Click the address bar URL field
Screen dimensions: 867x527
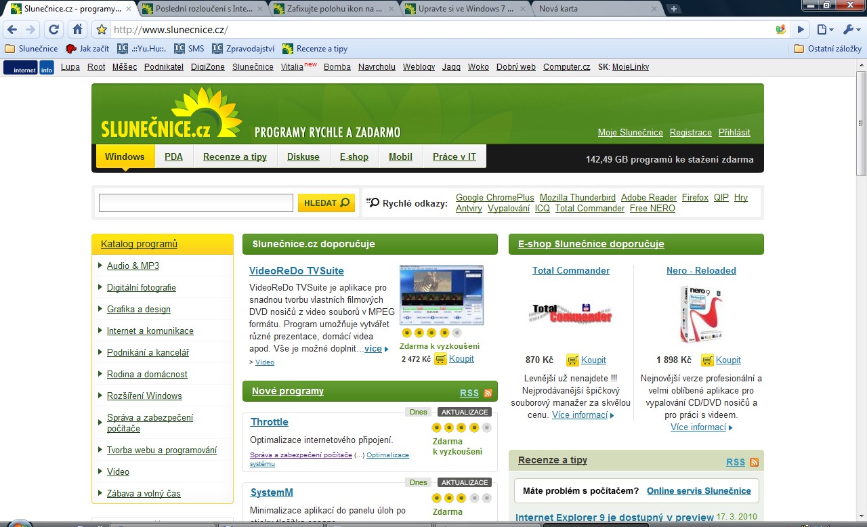click(x=440, y=30)
